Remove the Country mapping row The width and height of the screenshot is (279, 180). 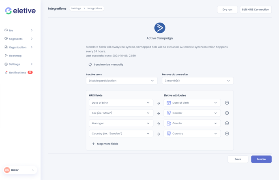pos(227,134)
